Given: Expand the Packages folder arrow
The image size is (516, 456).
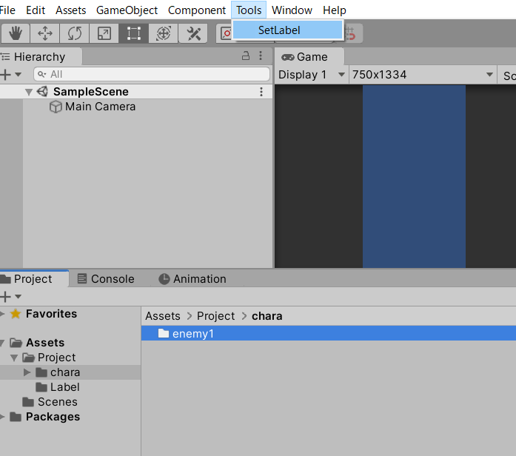Looking at the screenshot, I should pos(2,417).
